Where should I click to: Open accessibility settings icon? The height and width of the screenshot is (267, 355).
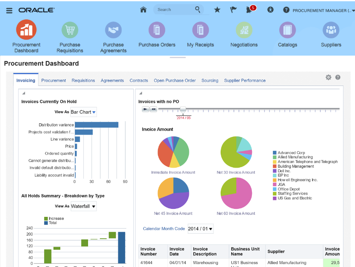270,10
